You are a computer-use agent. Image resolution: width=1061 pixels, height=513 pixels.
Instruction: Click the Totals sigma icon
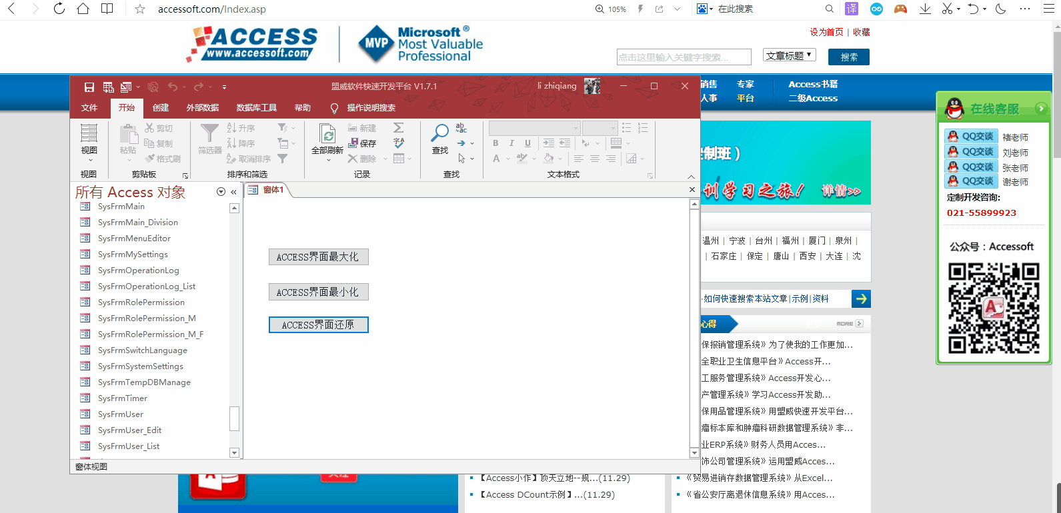click(399, 128)
